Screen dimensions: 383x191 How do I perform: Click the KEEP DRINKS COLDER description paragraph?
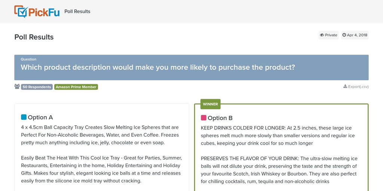tap(277, 135)
